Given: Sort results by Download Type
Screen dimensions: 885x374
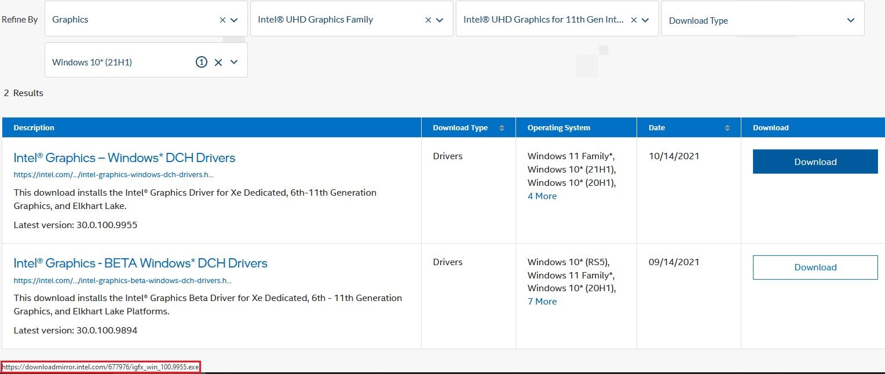Looking at the screenshot, I should coord(500,127).
